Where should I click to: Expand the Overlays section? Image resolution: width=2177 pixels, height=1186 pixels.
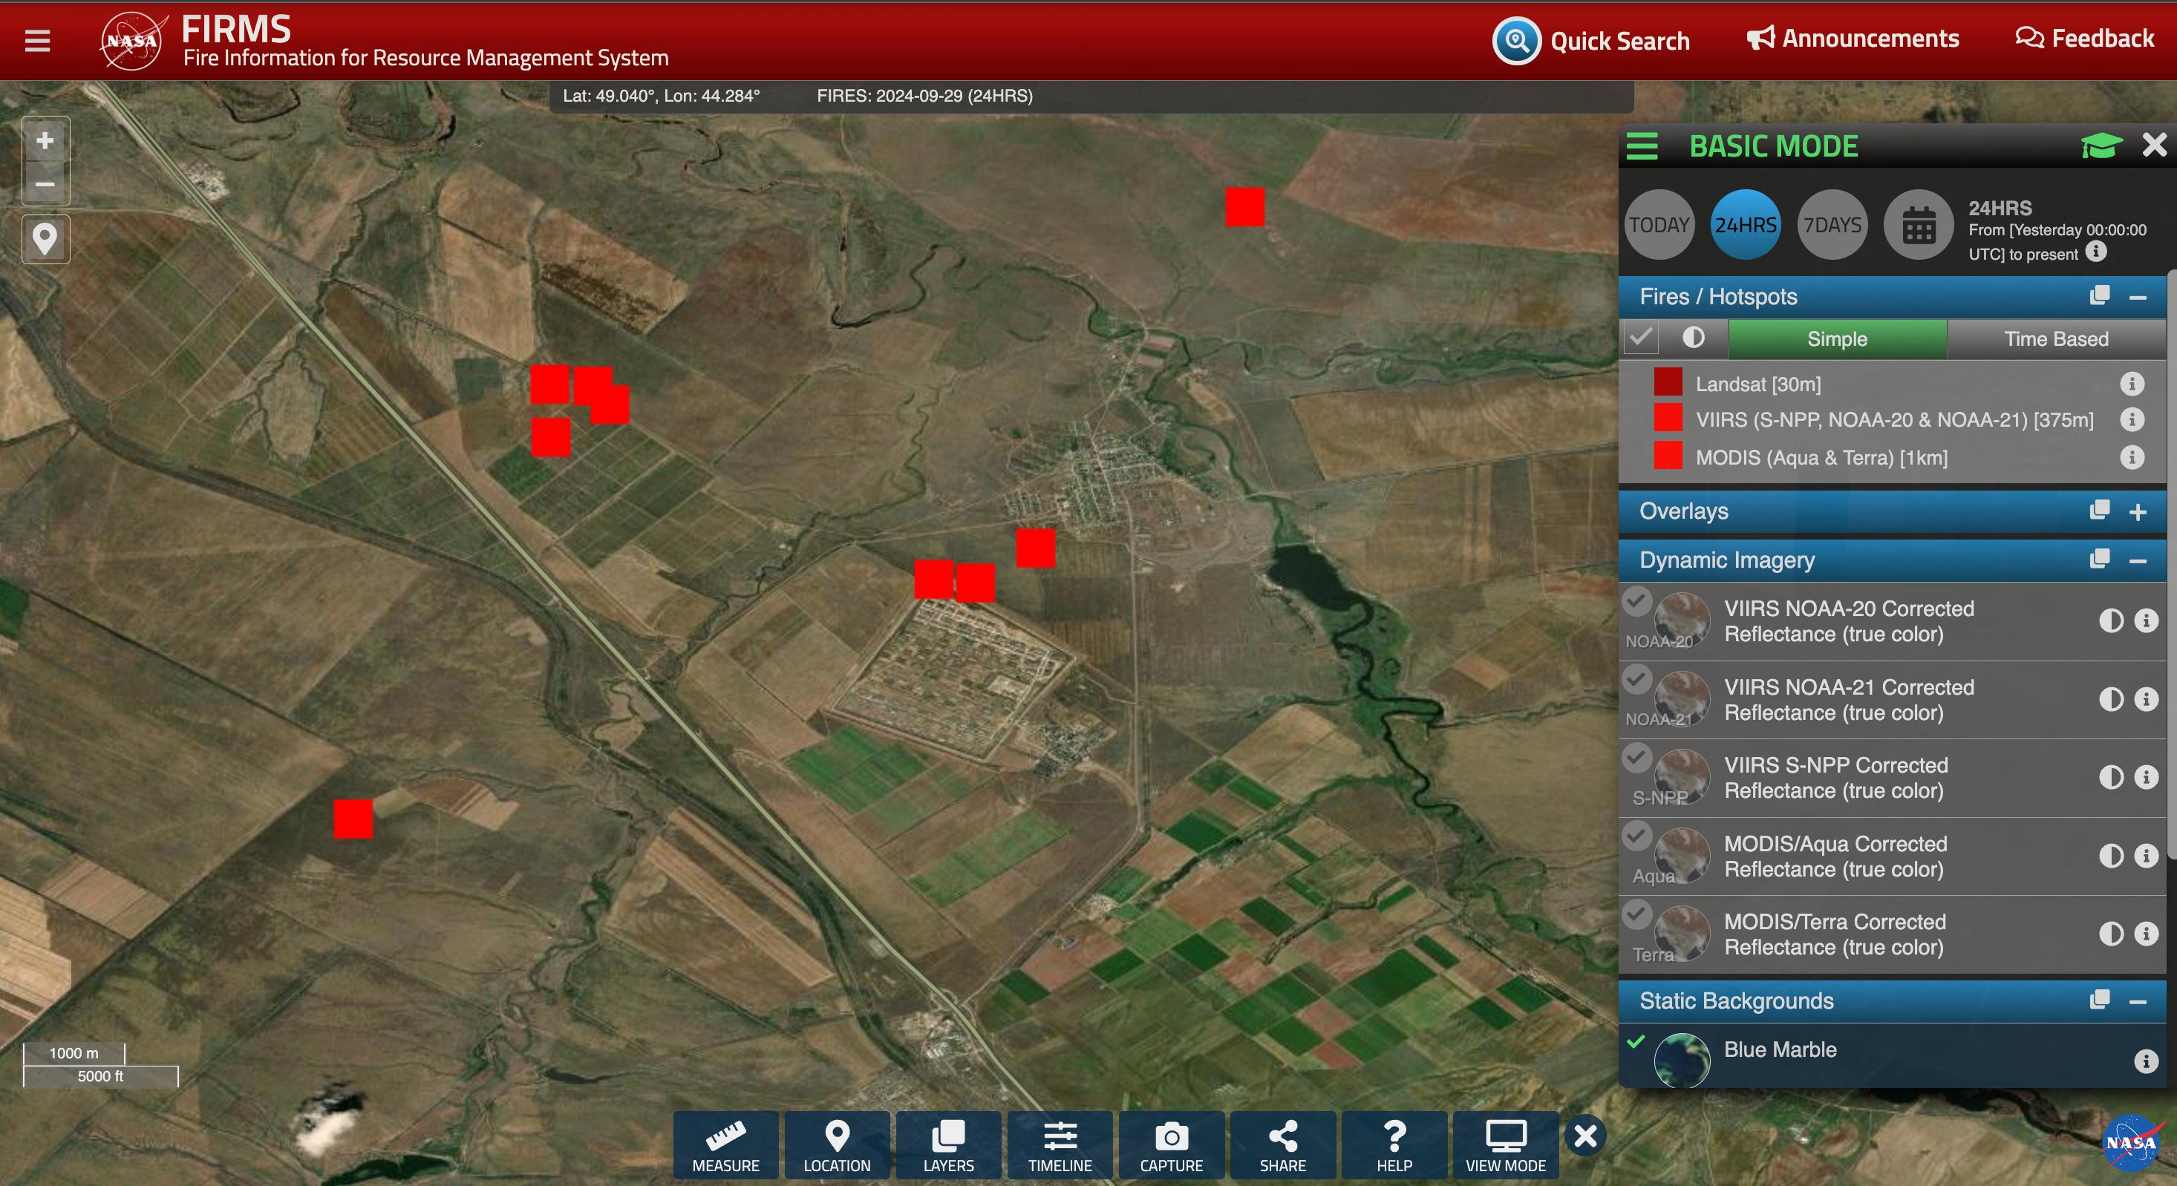click(x=2138, y=512)
